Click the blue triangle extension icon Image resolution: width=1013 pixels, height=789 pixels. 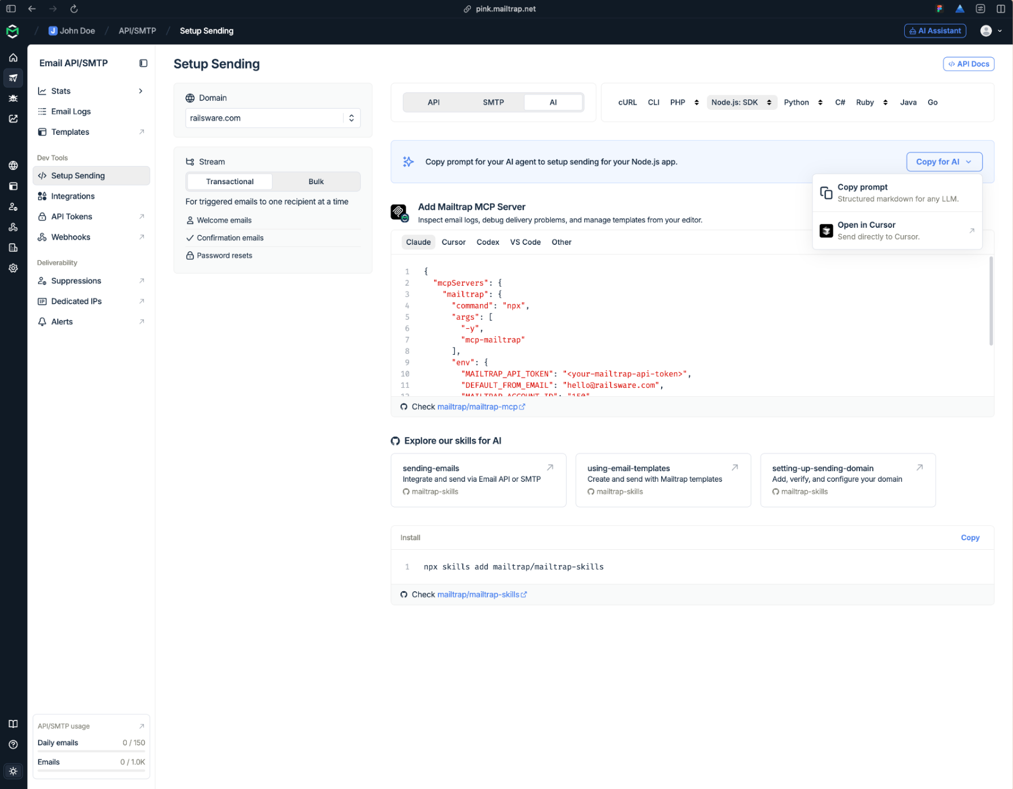tap(960, 9)
